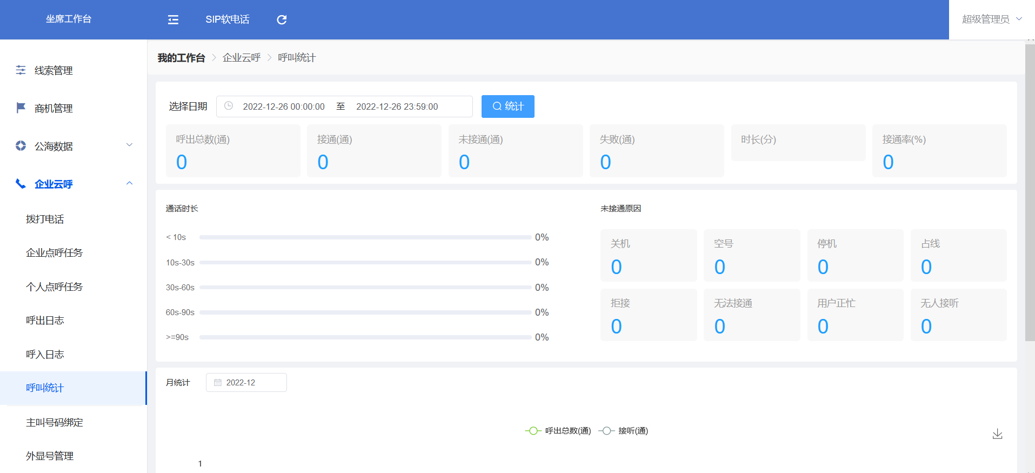The image size is (1035, 473).
Task: Click the 企业云呼 phone icon
Action: 21,184
